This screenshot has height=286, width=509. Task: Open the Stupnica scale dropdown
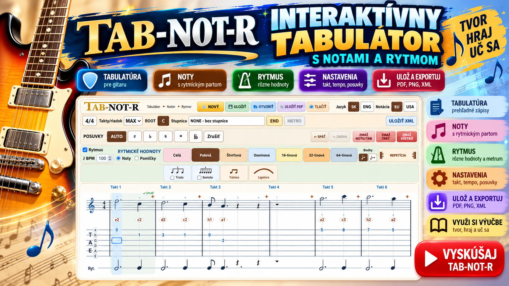click(226, 121)
